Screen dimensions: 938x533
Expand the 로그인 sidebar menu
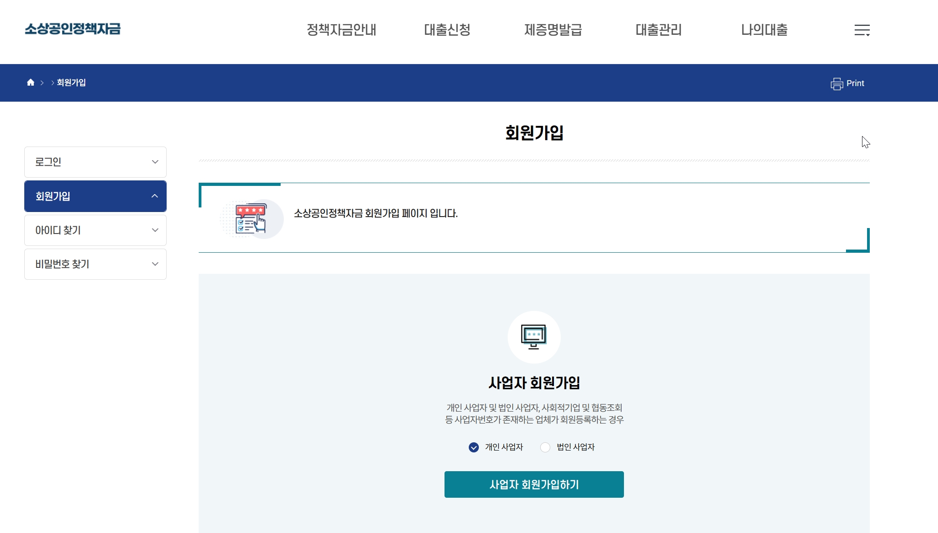[95, 162]
